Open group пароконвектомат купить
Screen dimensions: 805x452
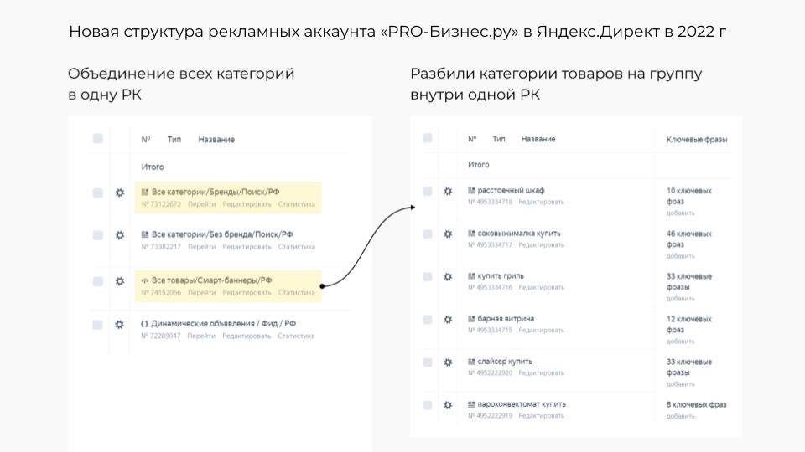[522, 403]
